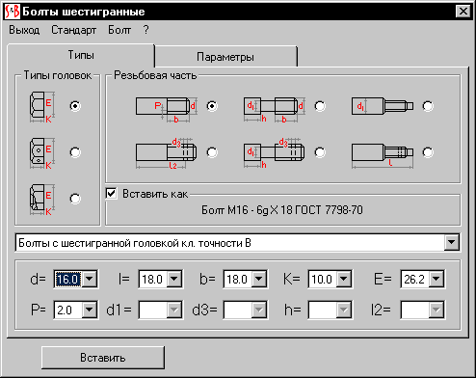Click the chamfered hex head icon at bottom
476x378 pixels.
[41, 200]
